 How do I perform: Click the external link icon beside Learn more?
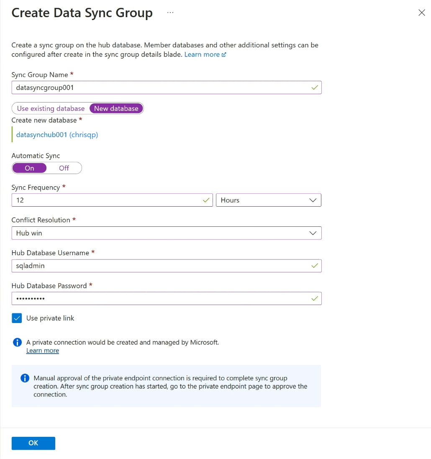(x=224, y=54)
